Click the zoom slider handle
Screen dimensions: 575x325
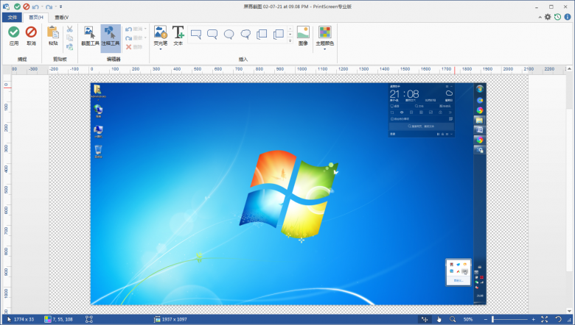point(493,319)
